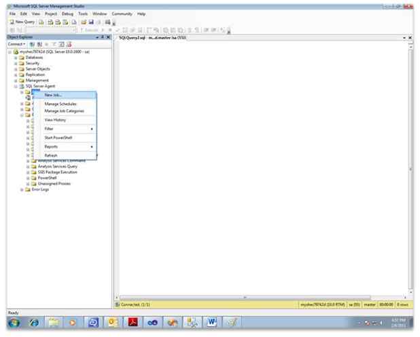
Task: Choose Start PowerShell in the context menu
Action: [65, 138]
